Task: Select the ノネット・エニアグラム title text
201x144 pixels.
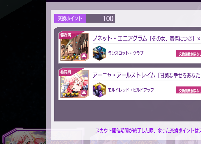Action: 120,38
